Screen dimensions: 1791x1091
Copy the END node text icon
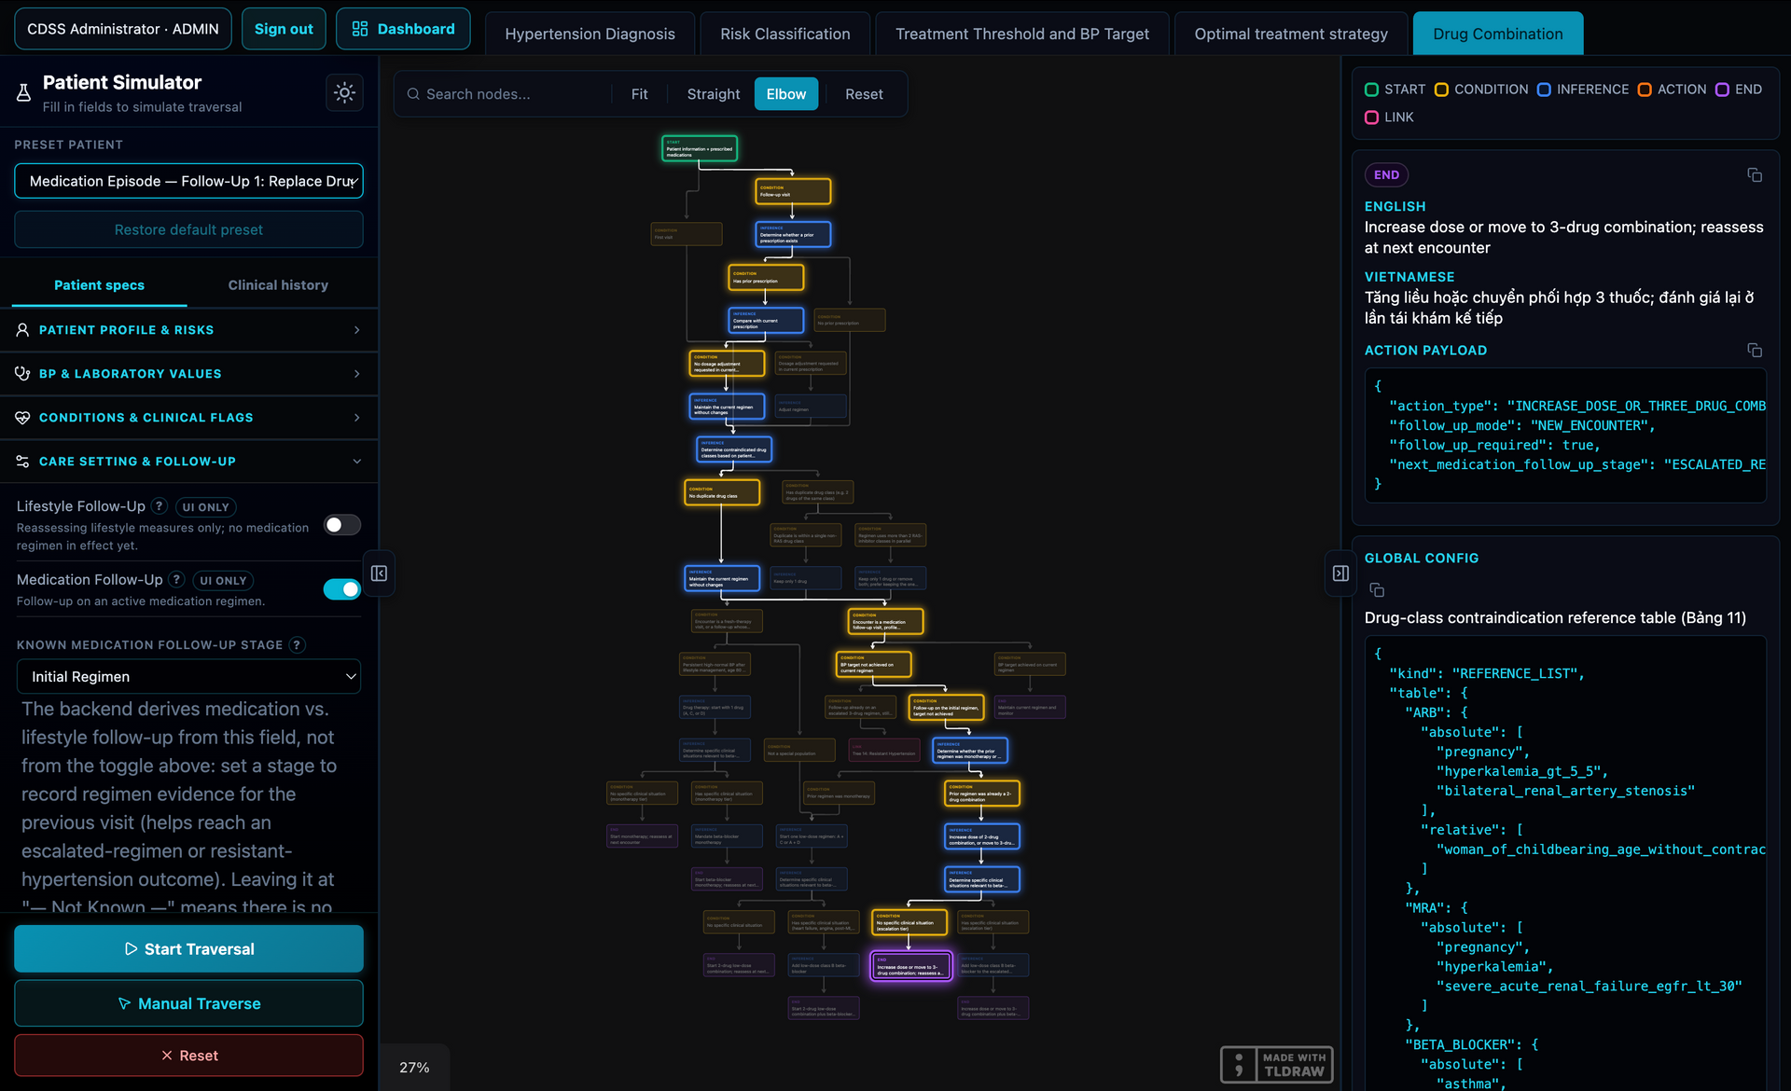[1755, 175]
